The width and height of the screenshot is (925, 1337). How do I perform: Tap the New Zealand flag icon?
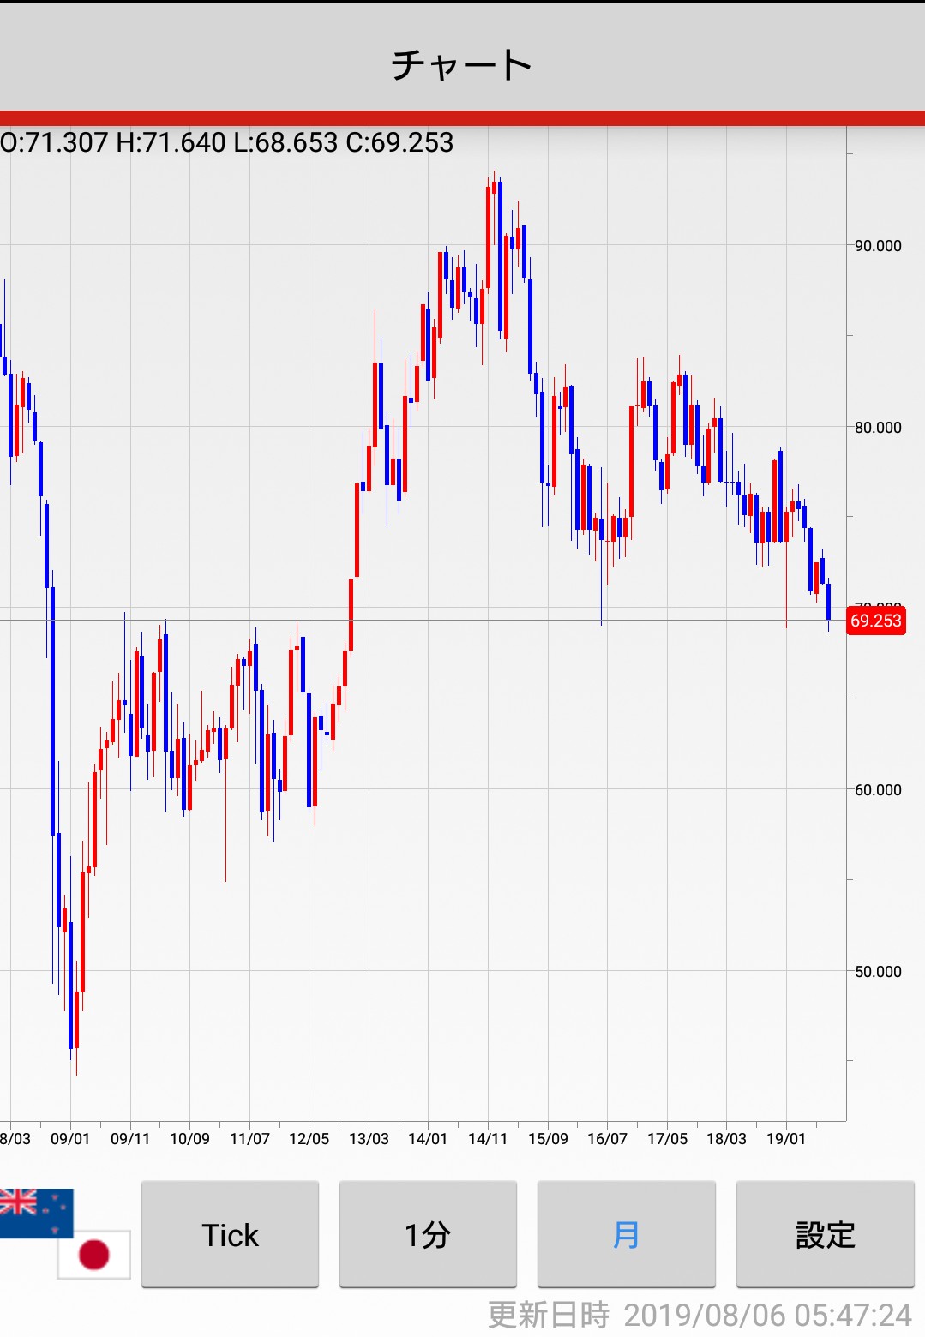pyautogui.click(x=34, y=1212)
